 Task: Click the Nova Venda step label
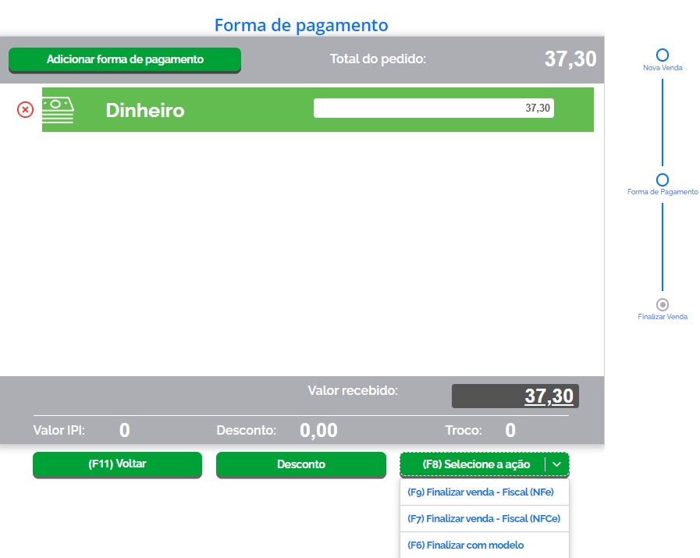tap(663, 68)
